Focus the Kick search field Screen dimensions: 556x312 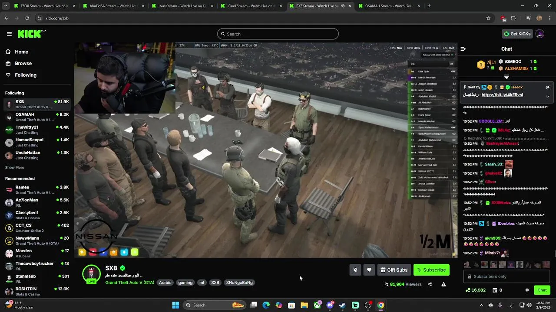[278, 34]
